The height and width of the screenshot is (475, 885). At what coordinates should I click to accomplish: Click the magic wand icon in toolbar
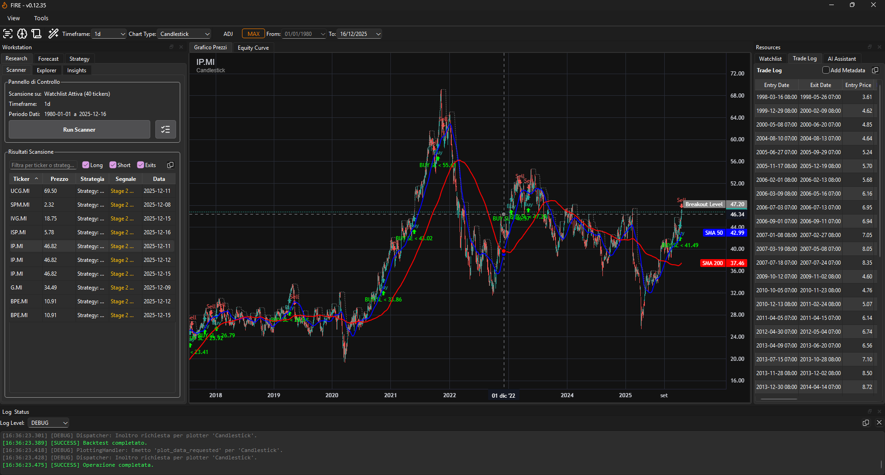[53, 34]
